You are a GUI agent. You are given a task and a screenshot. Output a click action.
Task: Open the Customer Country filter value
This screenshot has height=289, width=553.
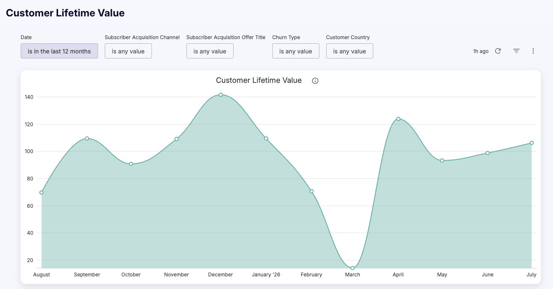tap(350, 51)
